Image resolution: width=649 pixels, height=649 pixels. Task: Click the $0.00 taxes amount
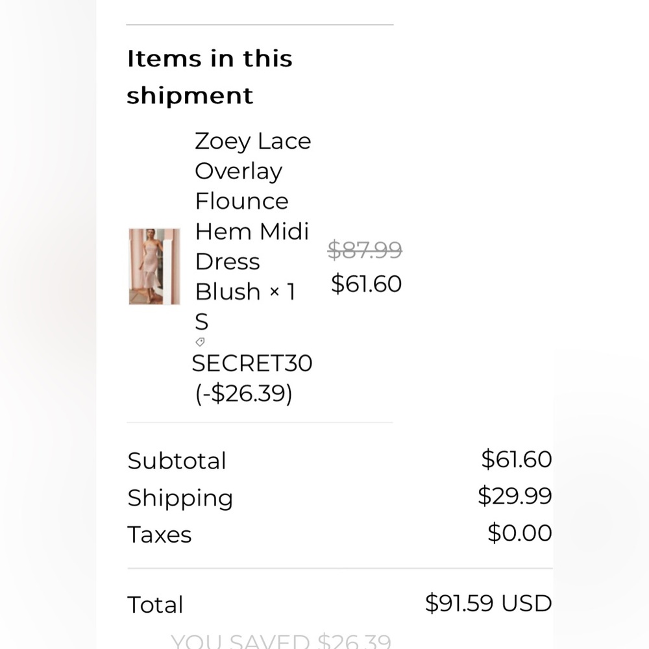pyautogui.click(x=519, y=532)
